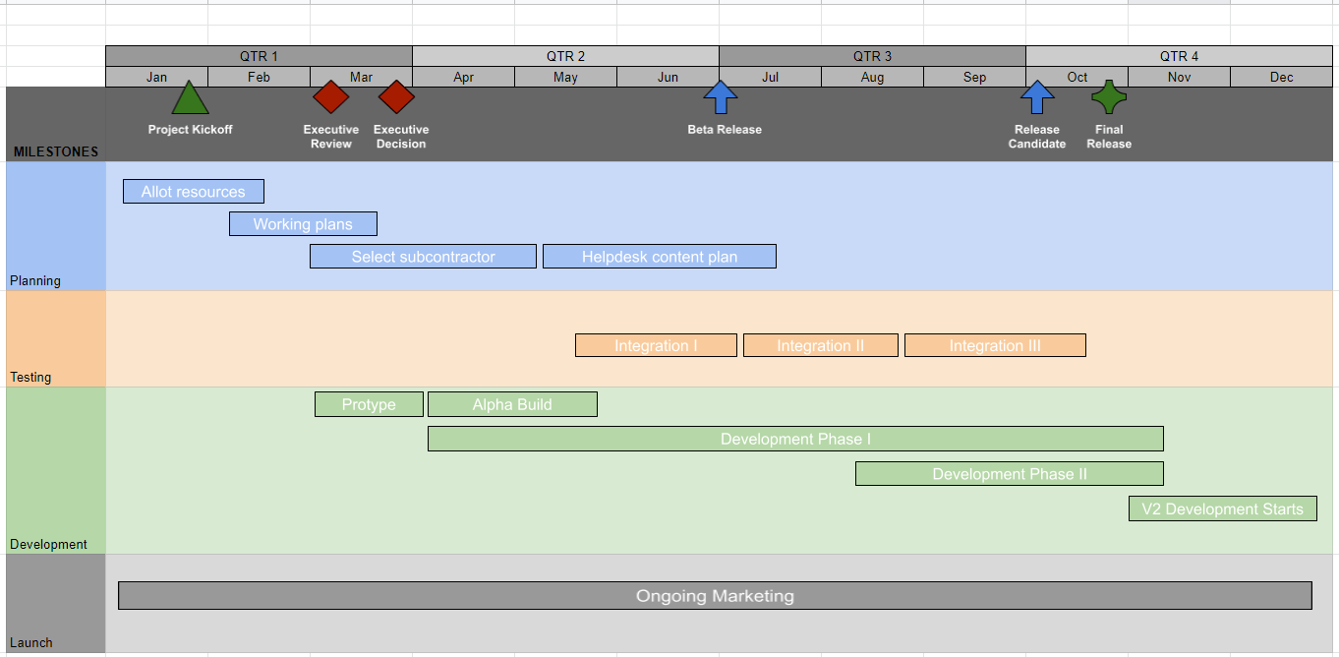Click the Integration II task bar

[x=821, y=345]
